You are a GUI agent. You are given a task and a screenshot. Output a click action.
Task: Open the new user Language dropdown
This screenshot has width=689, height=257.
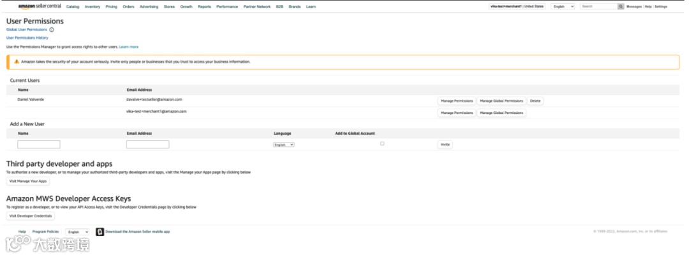click(283, 144)
